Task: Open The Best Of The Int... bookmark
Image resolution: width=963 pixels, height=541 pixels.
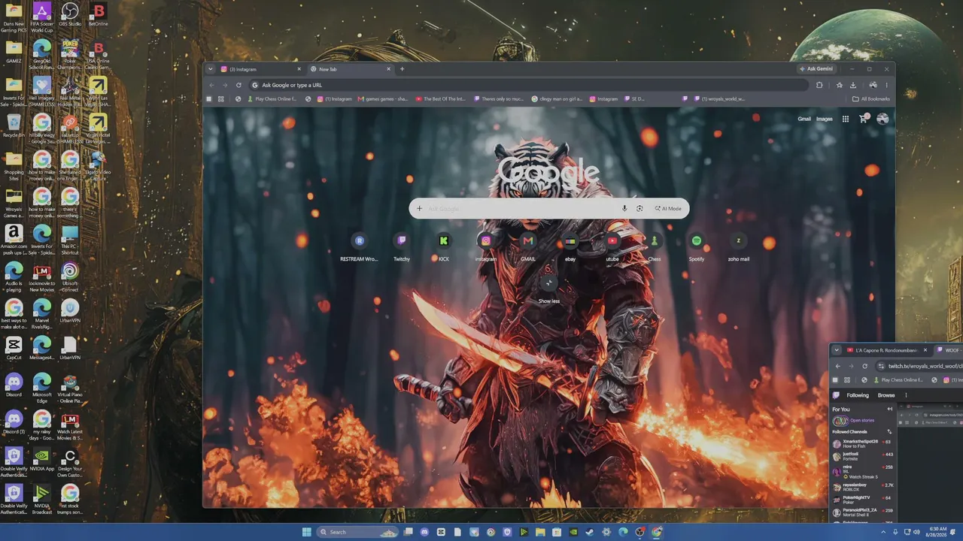Action: click(x=441, y=98)
